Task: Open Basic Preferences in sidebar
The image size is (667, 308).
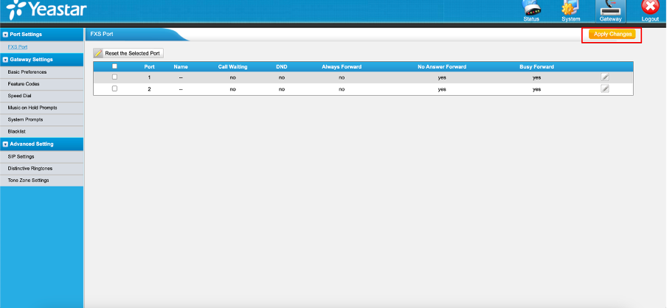Action: pos(27,72)
